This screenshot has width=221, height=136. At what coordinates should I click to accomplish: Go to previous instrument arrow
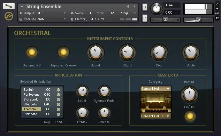pyautogui.click(x=128, y=7)
